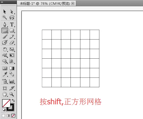The height and width of the screenshot is (119, 143).
Task: Select the Rectangular Grid tool
Action: (5, 30)
